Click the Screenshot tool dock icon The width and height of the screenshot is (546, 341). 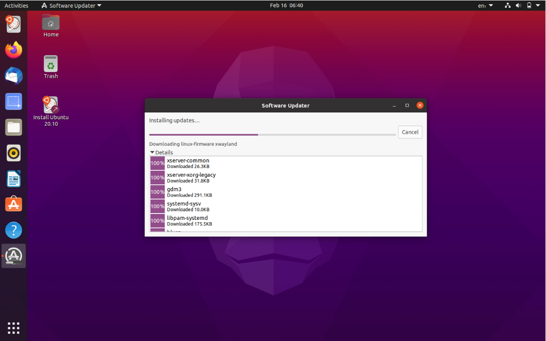pyautogui.click(x=14, y=102)
